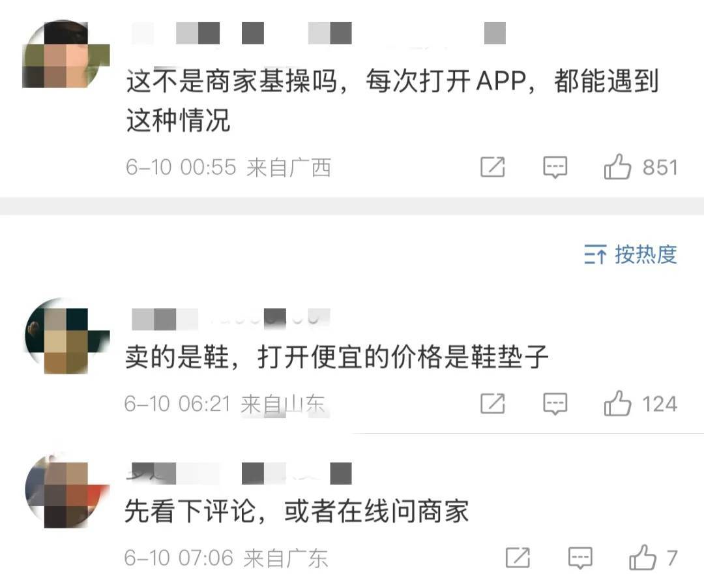Tap the username above 这不是商家基操吗 comment
704x576 pixels.
319,33
